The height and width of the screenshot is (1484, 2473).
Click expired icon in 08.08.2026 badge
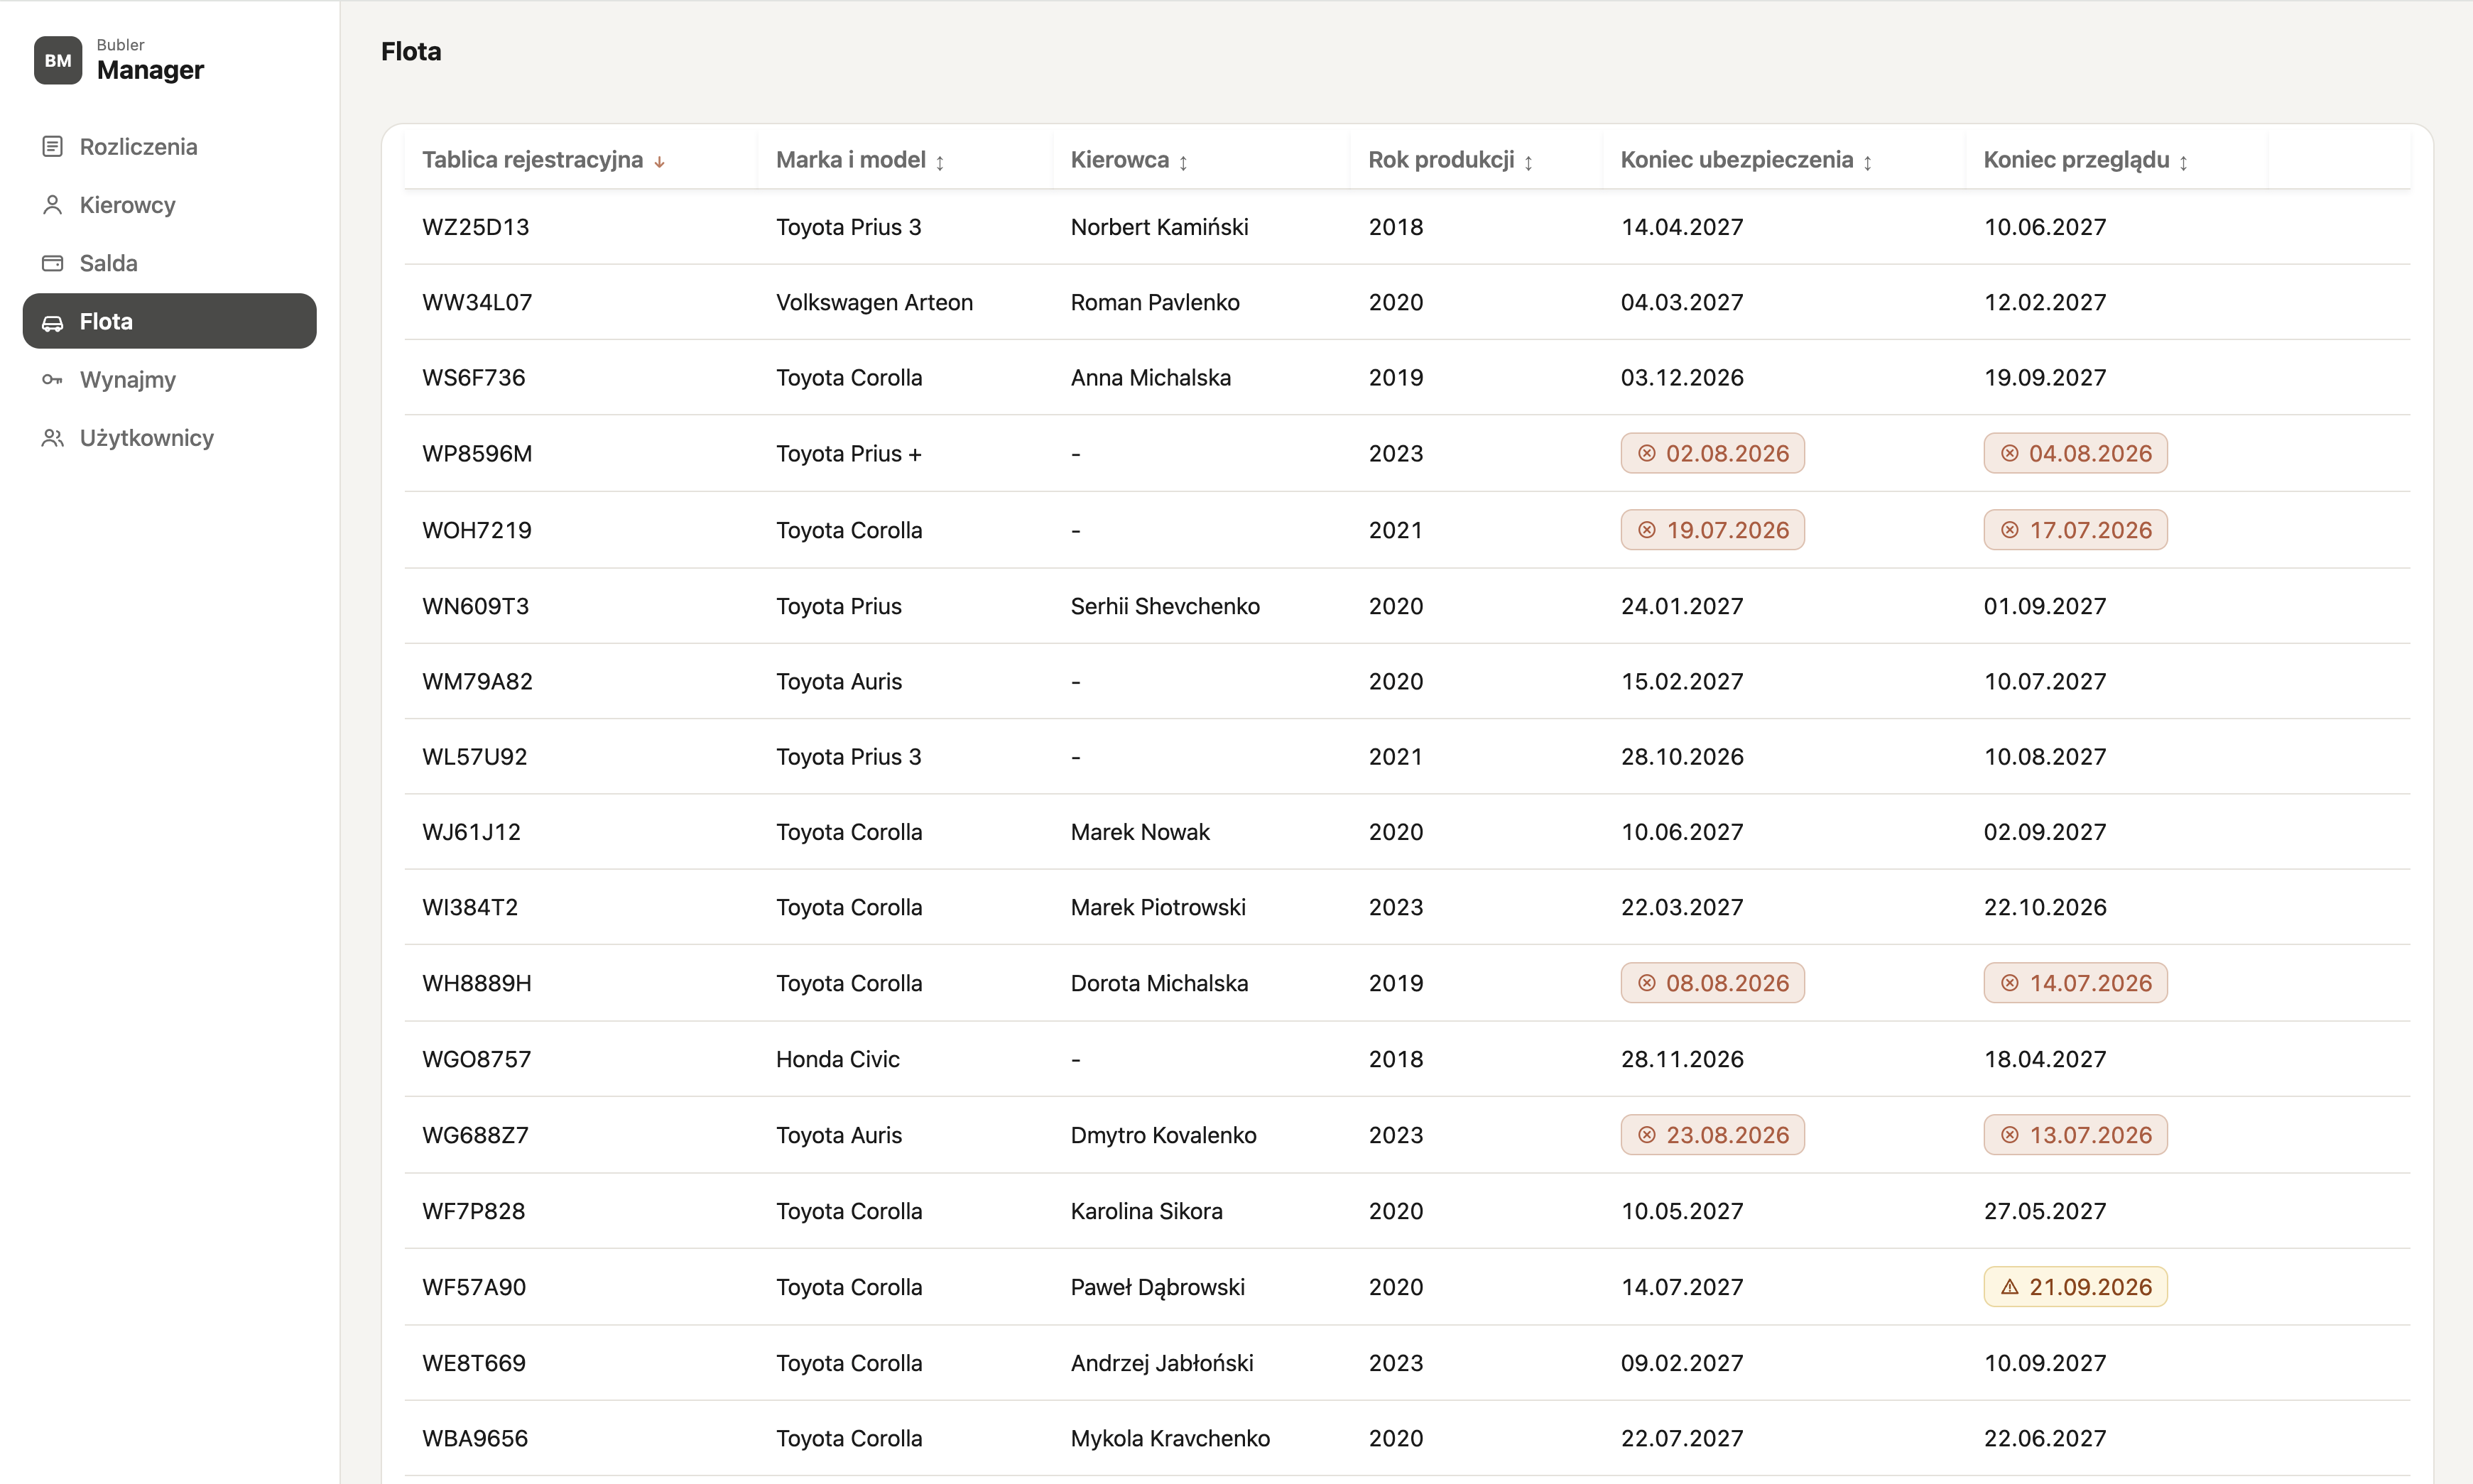(x=1647, y=983)
